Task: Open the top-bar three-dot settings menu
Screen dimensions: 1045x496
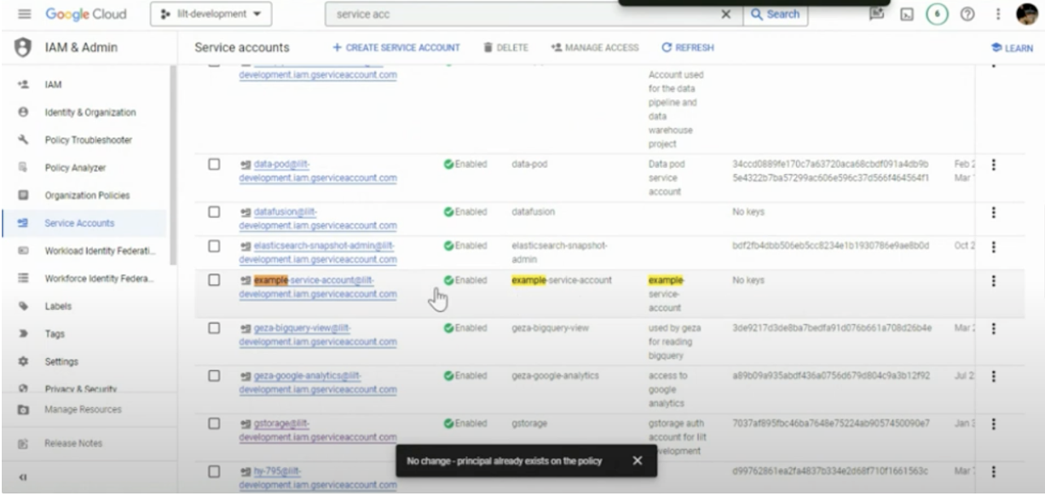Action: (997, 14)
